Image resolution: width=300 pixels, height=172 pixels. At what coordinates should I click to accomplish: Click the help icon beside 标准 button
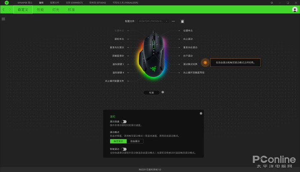162,92
